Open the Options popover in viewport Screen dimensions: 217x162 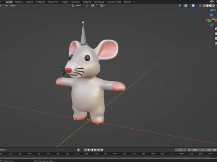pos(213,10)
